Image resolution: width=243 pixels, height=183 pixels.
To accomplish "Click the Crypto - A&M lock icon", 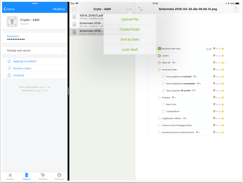I will [x=12, y=22].
